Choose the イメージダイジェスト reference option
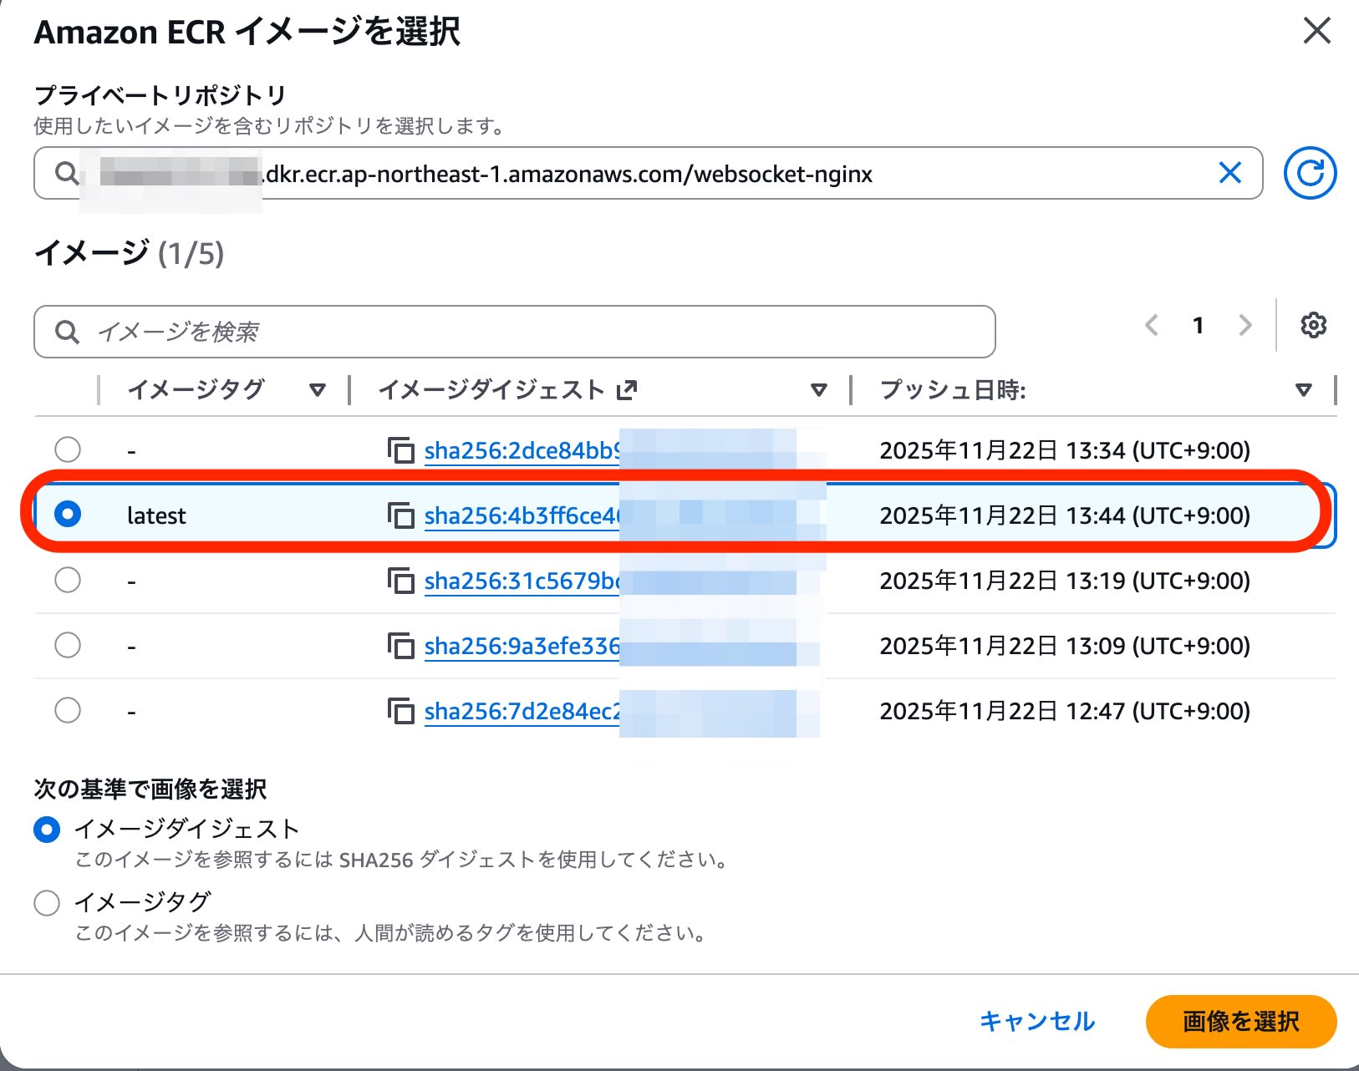1359x1071 pixels. [x=47, y=830]
